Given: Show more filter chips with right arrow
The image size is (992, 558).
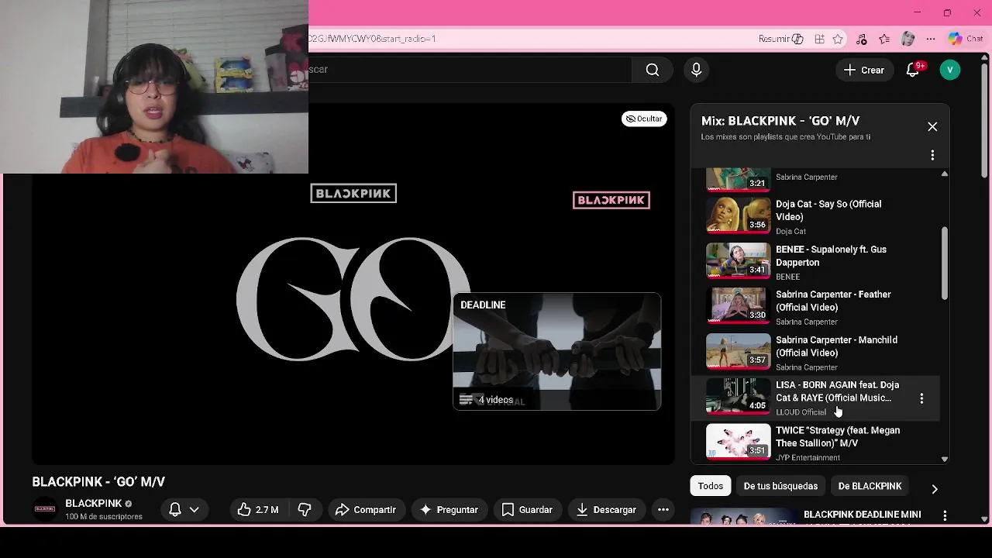Looking at the screenshot, I should [934, 489].
